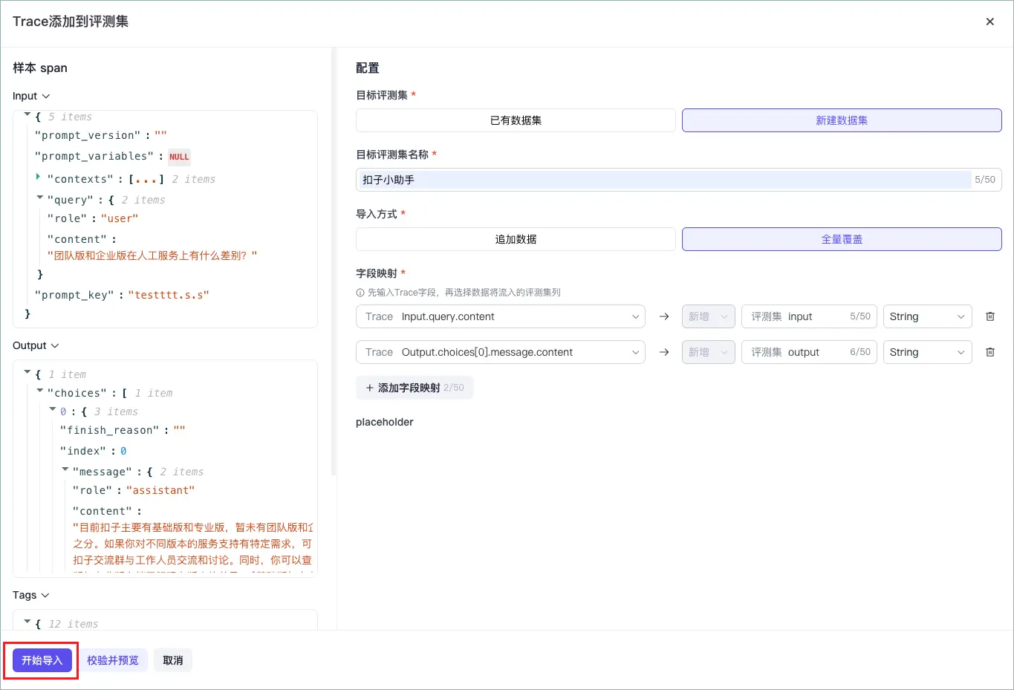Collapse the Tags root object (12 items)

tap(27, 621)
